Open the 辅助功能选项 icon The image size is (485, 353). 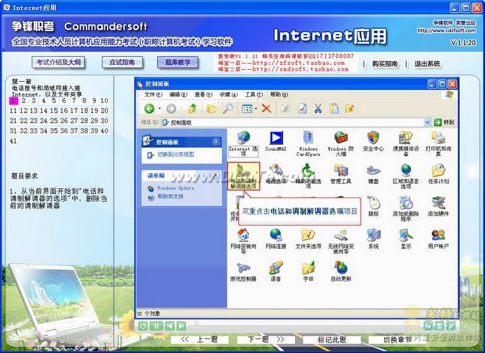click(308, 176)
